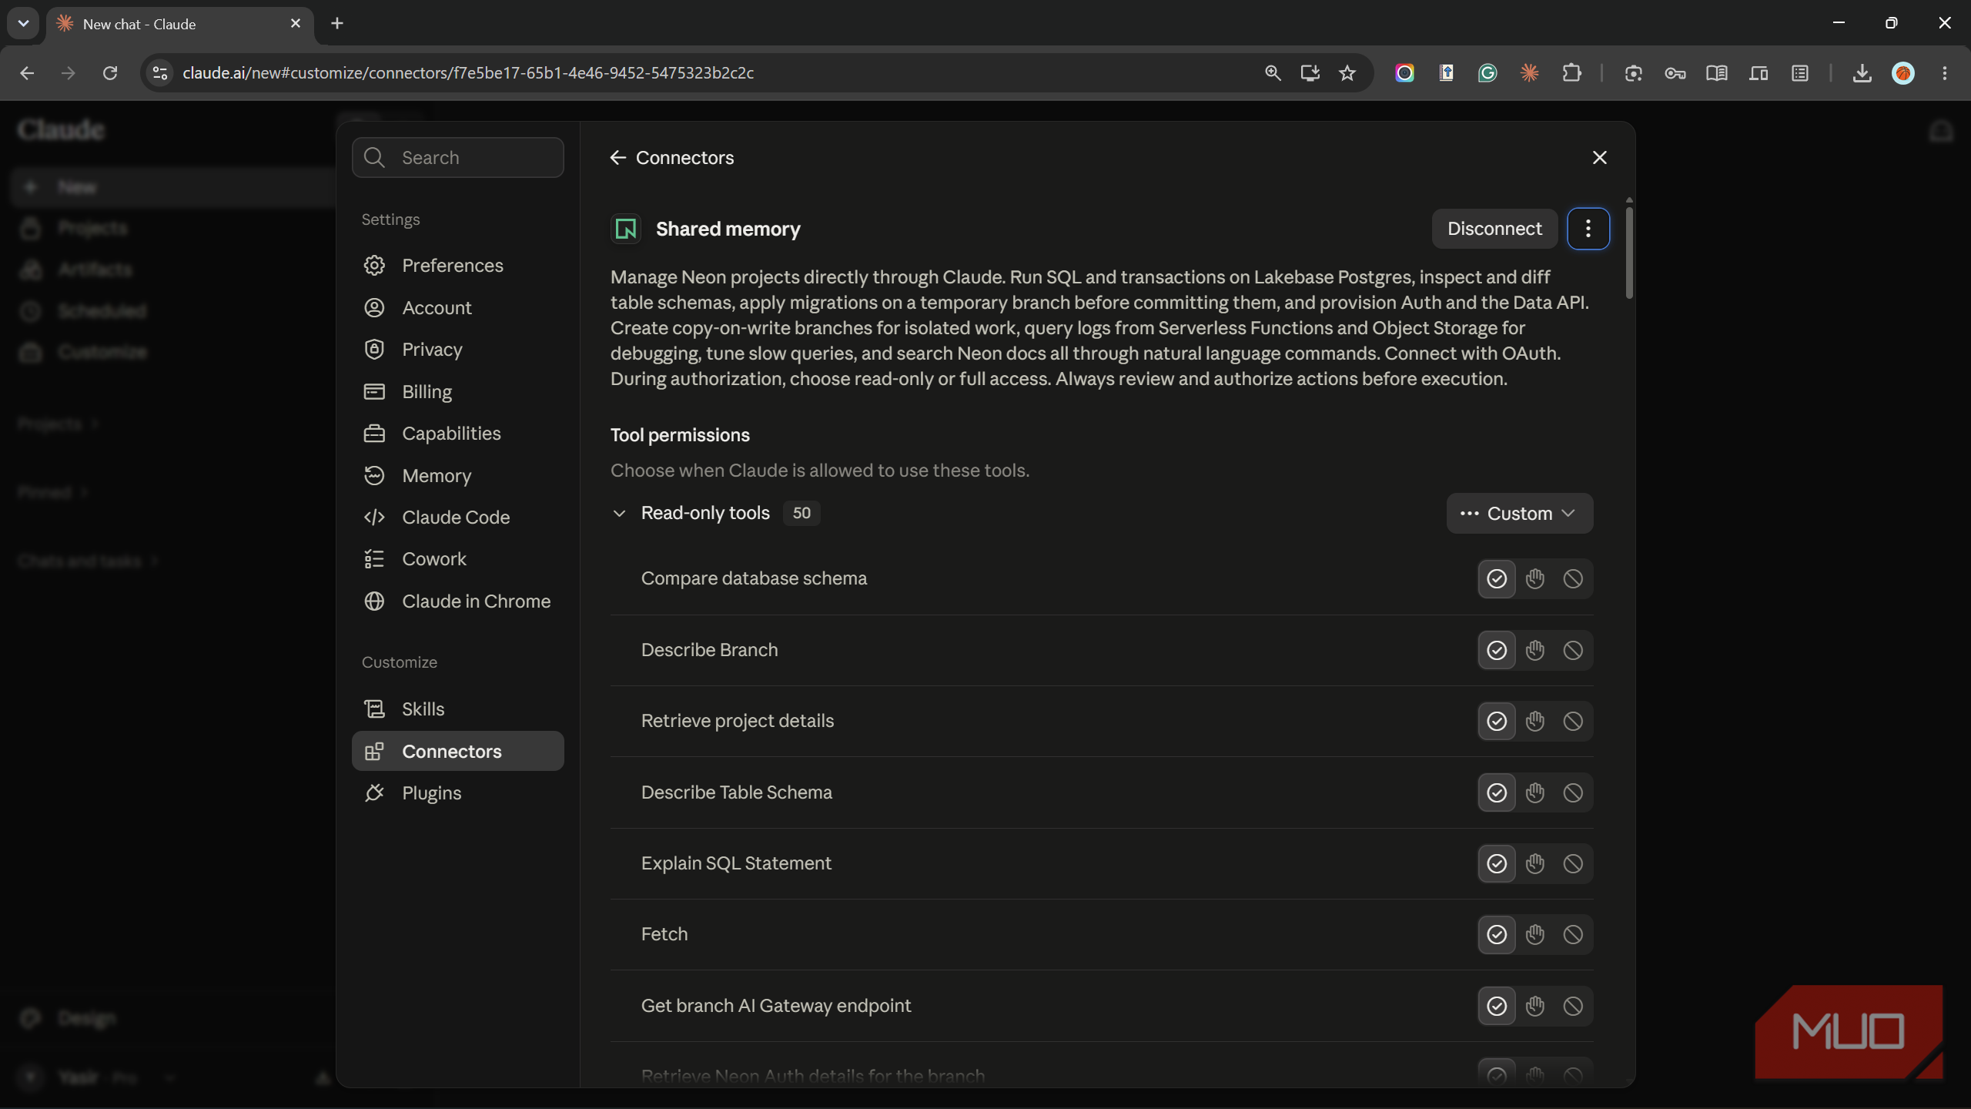The image size is (1971, 1109).
Task: Open the Claude extension icon
Action: [1529, 73]
